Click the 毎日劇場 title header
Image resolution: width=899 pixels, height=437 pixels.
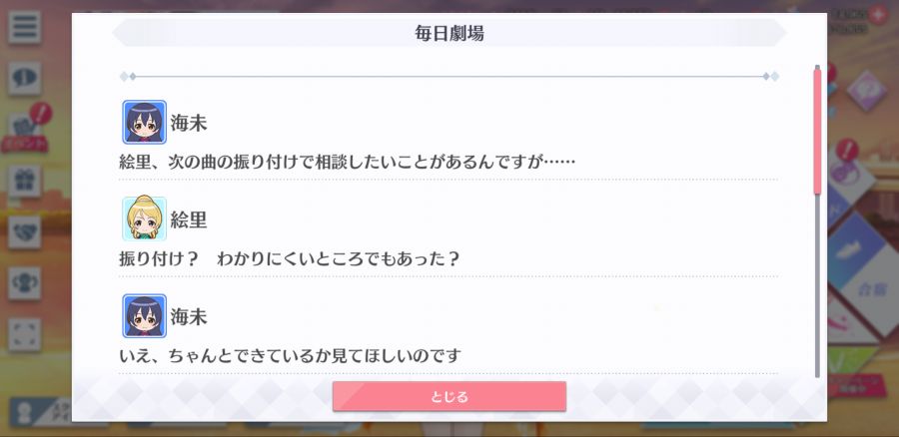pyautogui.click(x=449, y=33)
